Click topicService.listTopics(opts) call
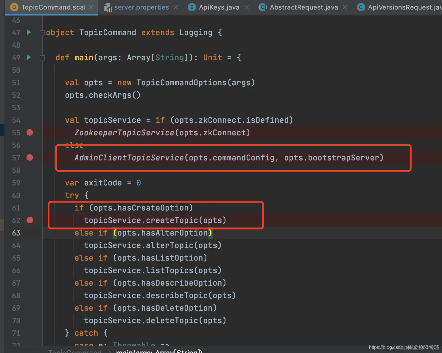 tap(153, 270)
